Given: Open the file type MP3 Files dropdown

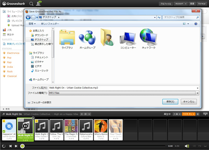Looking at the screenshot, I should [x=198, y=93].
